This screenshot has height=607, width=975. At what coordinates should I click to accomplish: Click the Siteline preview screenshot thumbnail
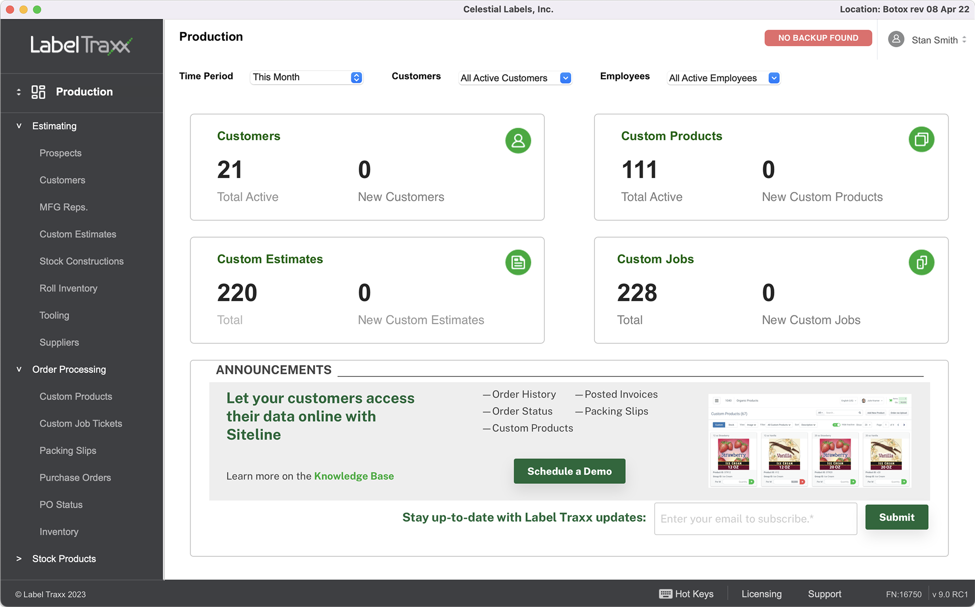click(809, 441)
